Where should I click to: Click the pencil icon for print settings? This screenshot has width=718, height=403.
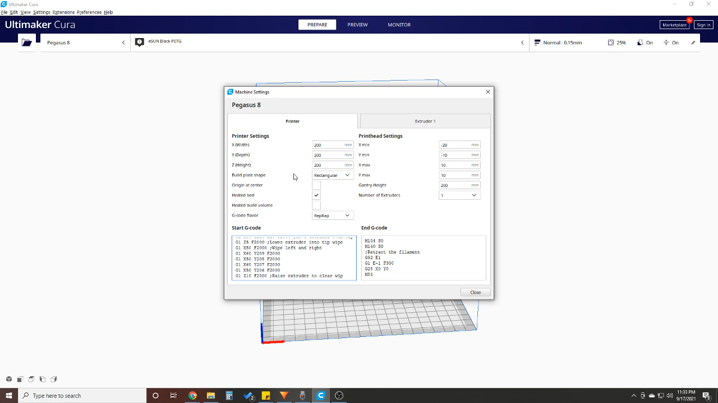pos(693,43)
